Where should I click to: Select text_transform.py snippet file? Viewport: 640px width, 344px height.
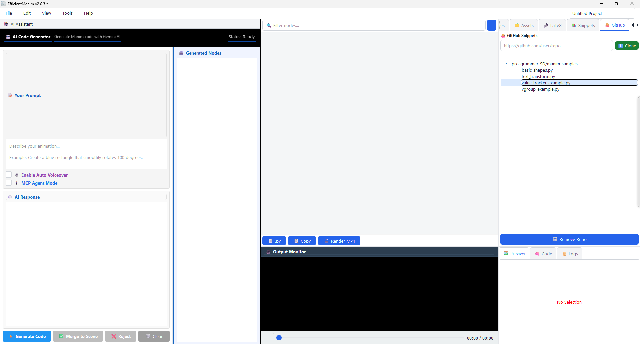[x=538, y=76]
